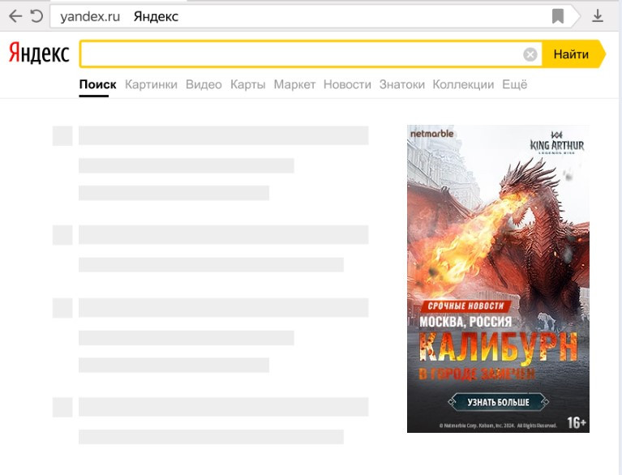Go back with the browser back arrow
The height and width of the screenshot is (475, 622).
point(15,16)
